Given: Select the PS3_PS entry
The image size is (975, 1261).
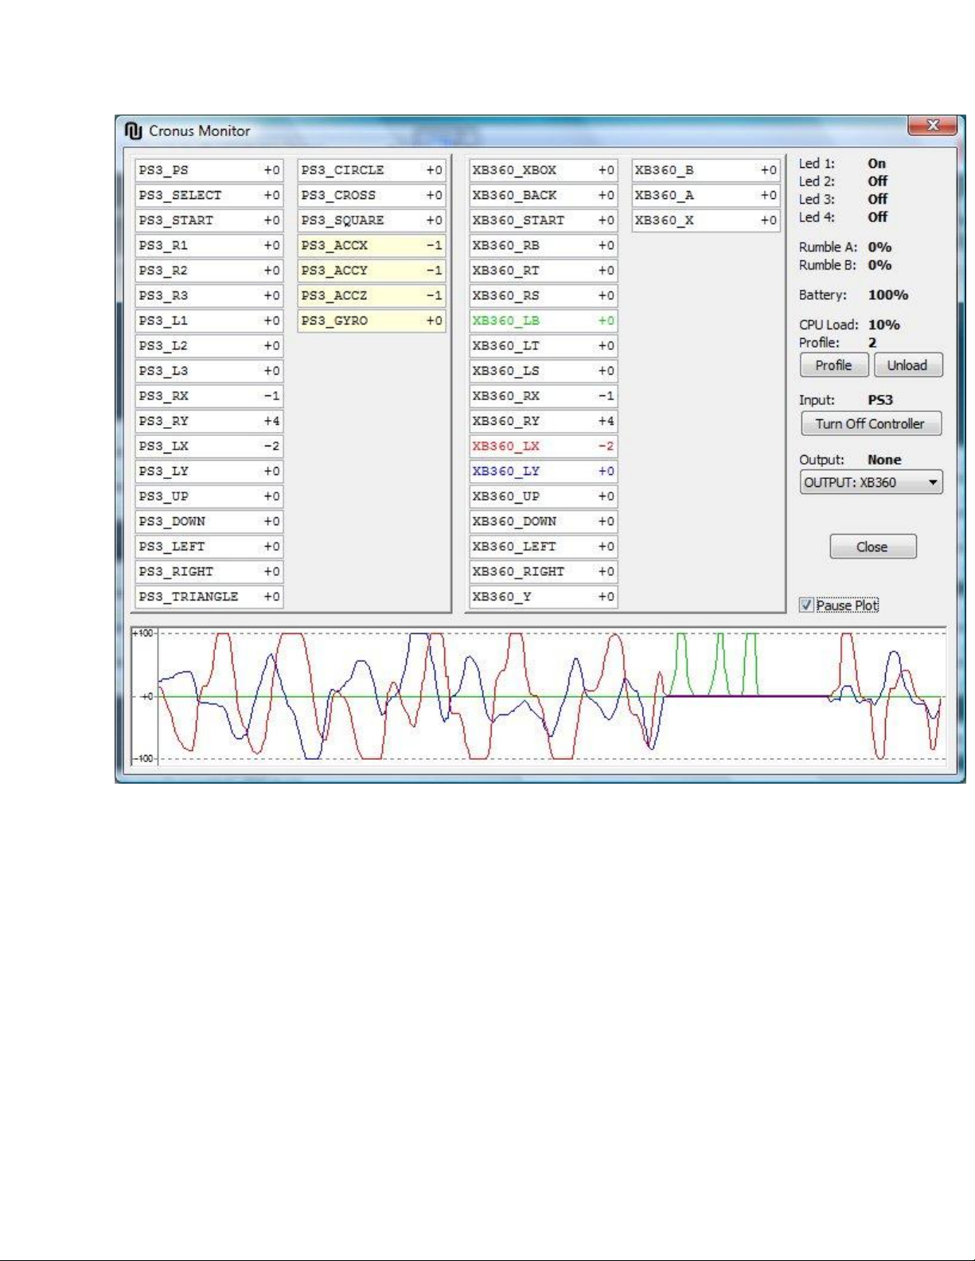Looking at the screenshot, I should click(209, 170).
